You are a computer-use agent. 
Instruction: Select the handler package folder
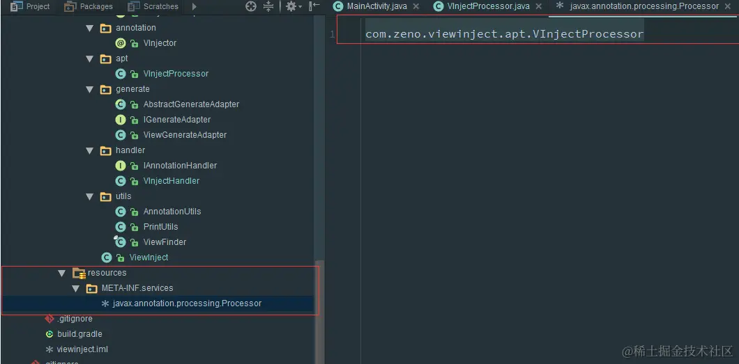pyautogui.click(x=130, y=150)
